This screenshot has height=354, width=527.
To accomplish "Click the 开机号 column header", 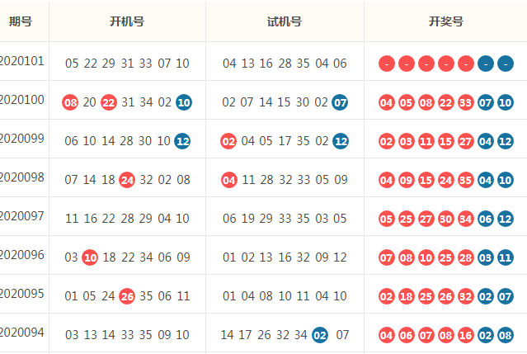I will coord(127,21).
